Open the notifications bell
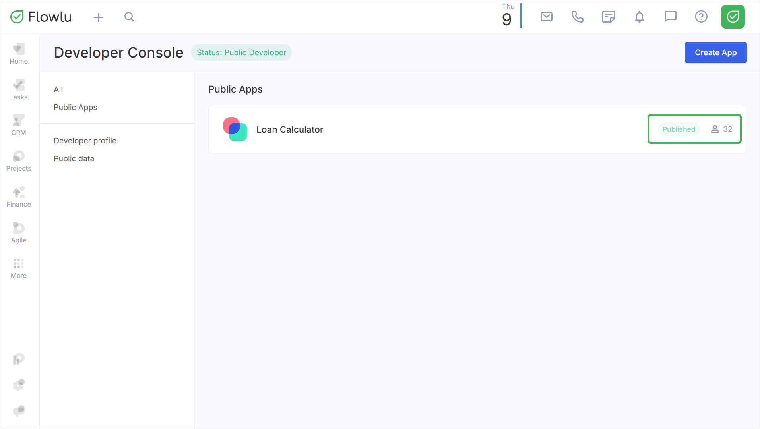The height and width of the screenshot is (429, 760). (640, 17)
